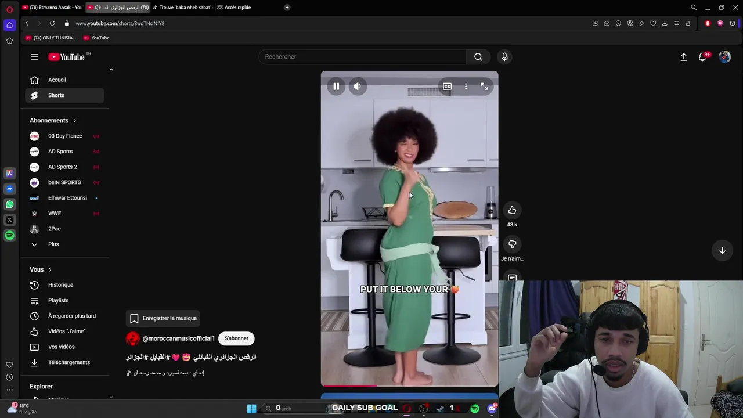Focus the Rechercher search field

[362, 57]
